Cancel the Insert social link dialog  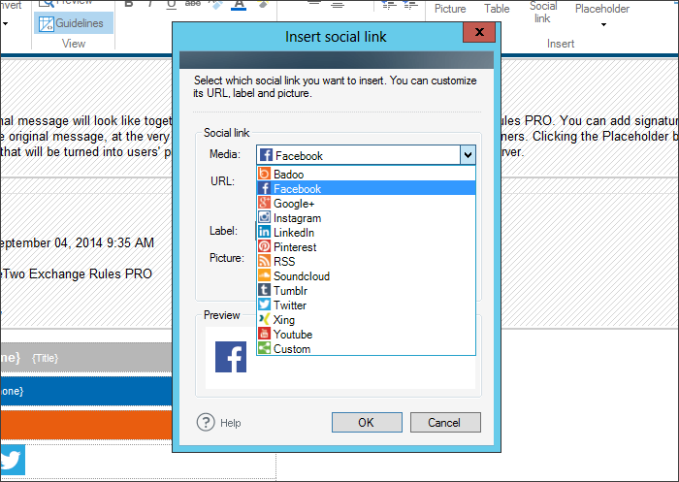click(x=444, y=423)
